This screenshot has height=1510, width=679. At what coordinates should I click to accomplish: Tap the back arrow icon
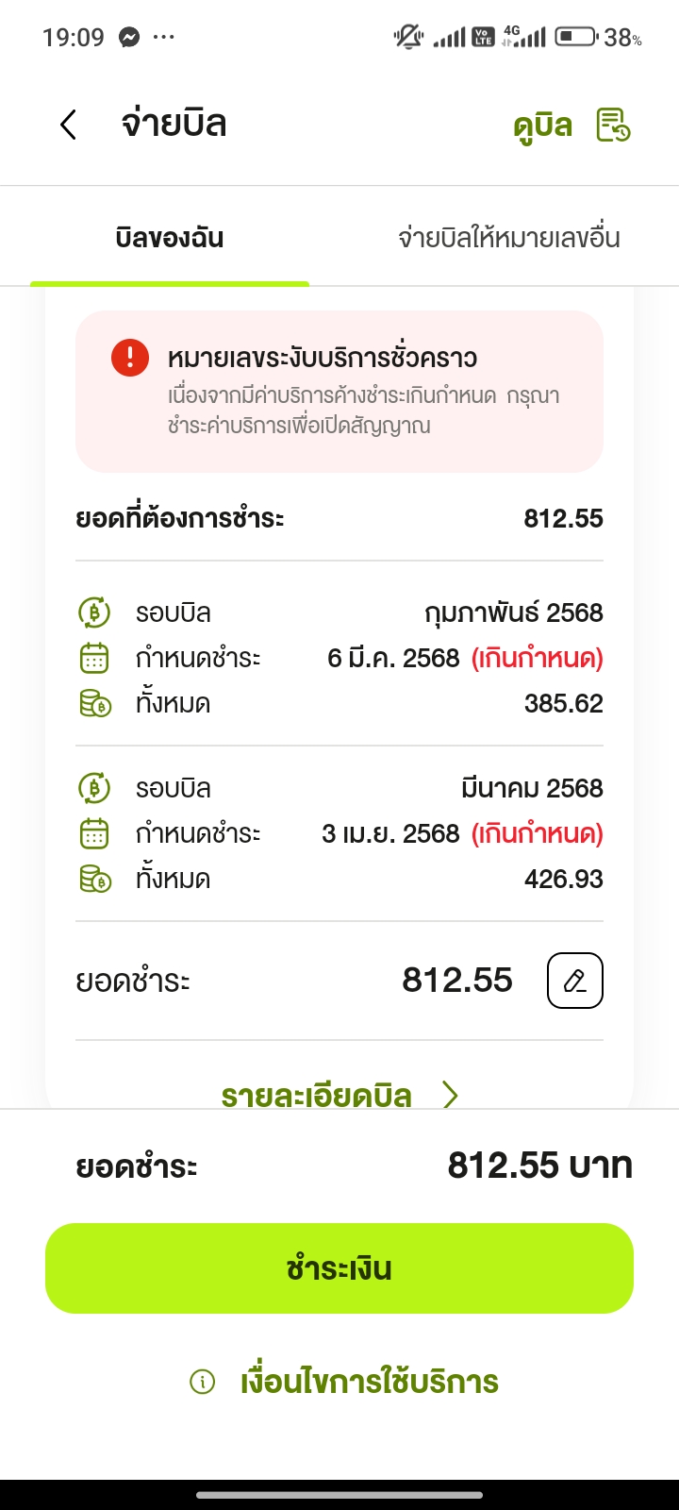[68, 125]
